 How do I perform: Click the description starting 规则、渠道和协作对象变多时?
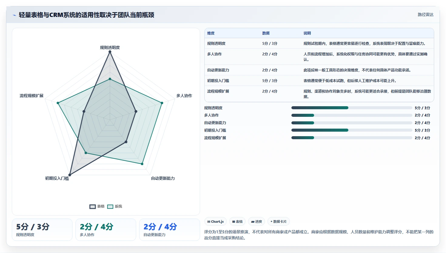367,94
